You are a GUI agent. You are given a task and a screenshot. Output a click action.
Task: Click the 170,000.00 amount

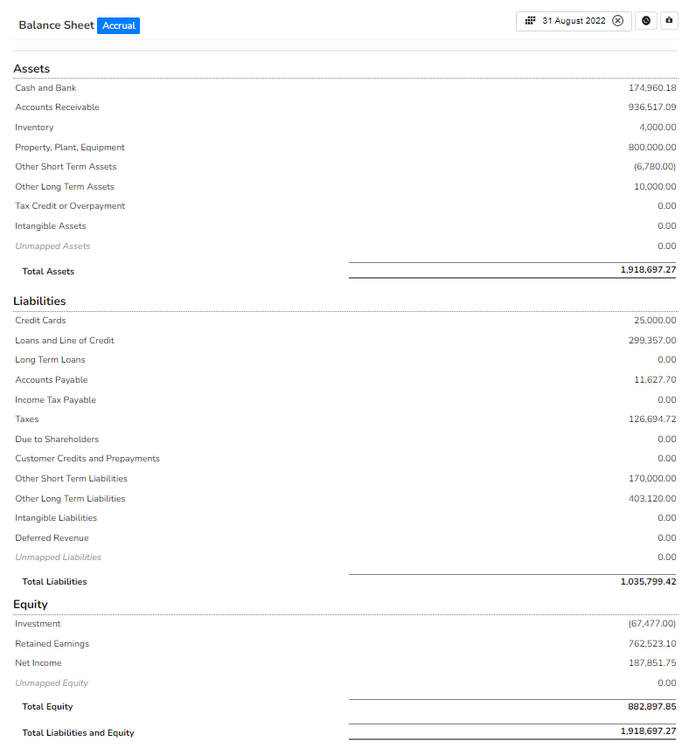[652, 479]
